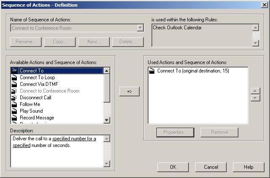270x178 pixels.
Task: Confirm dialog with OK
Action: click(173, 167)
